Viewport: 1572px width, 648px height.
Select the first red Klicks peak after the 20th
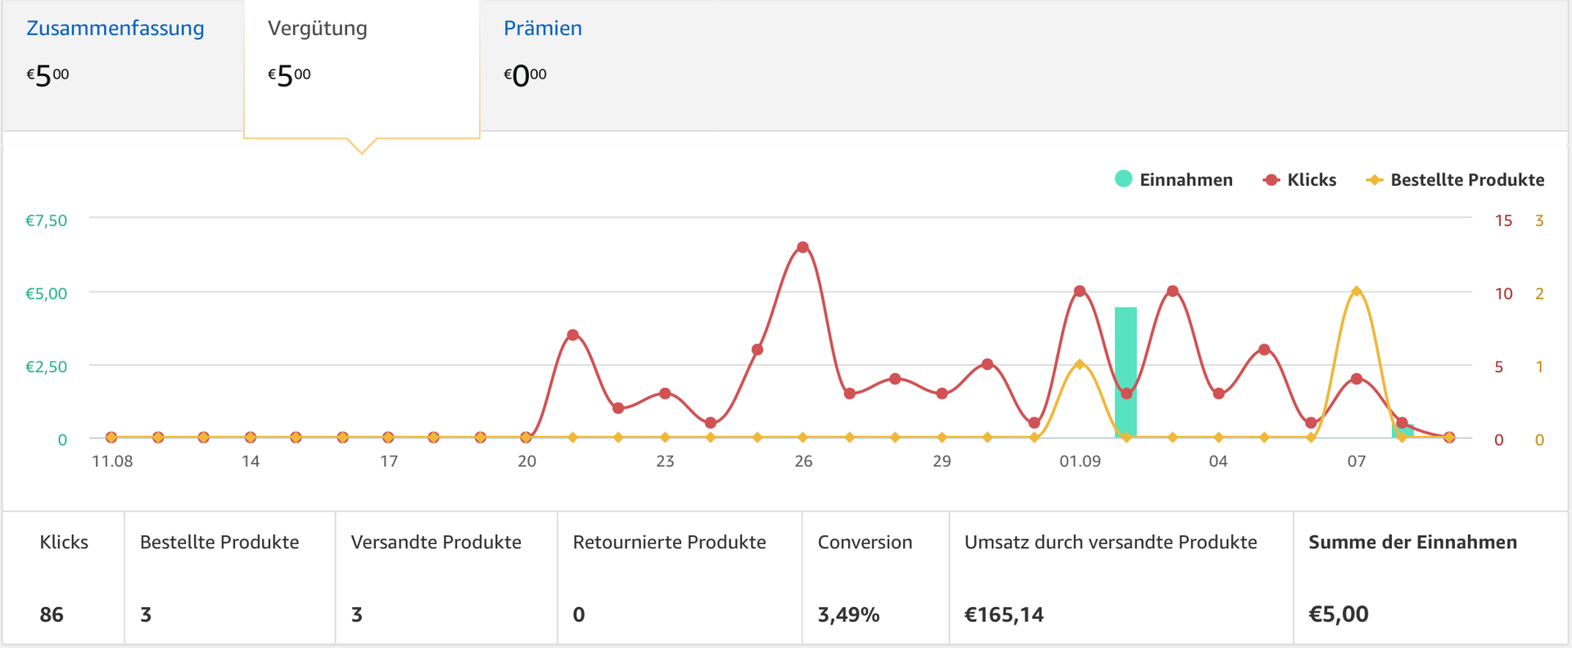click(x=572, y=335)
